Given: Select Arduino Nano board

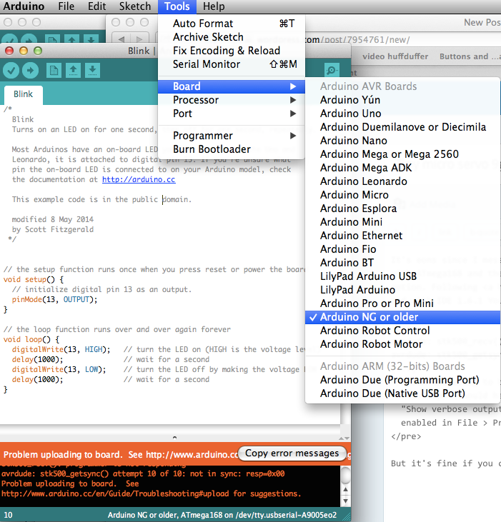Looking at the screenshot, I should click(402, 141).
